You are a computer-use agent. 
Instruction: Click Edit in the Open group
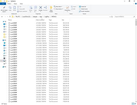(73, 9)
